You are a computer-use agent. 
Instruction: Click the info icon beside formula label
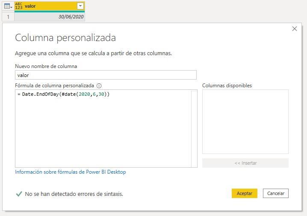(x=99, y=86)
